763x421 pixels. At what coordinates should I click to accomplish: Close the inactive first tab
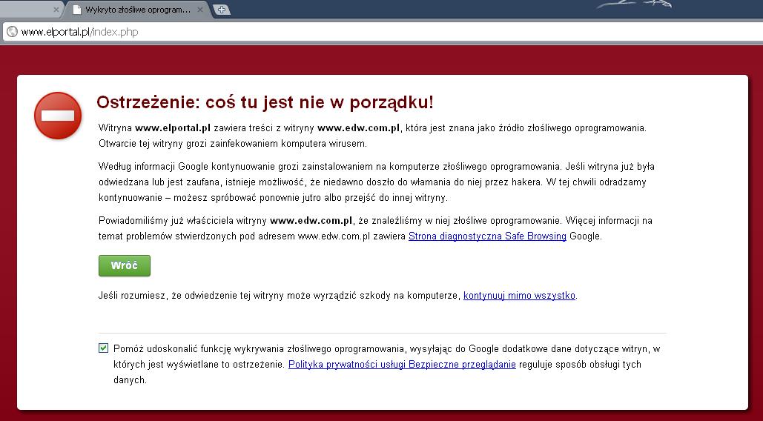click(56, 10)
